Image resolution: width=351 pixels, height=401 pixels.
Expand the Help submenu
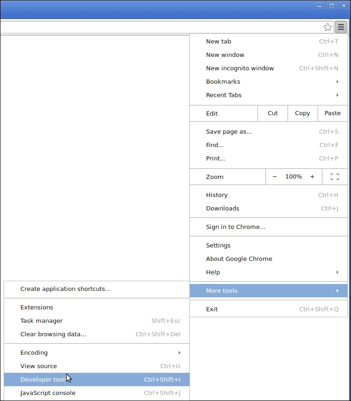[x=269, y=272]
